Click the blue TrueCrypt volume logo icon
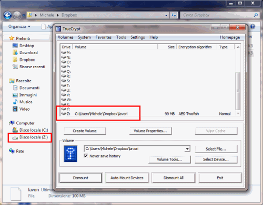Image resolution: width=263 pixels, height=205 pixels. 70,154
